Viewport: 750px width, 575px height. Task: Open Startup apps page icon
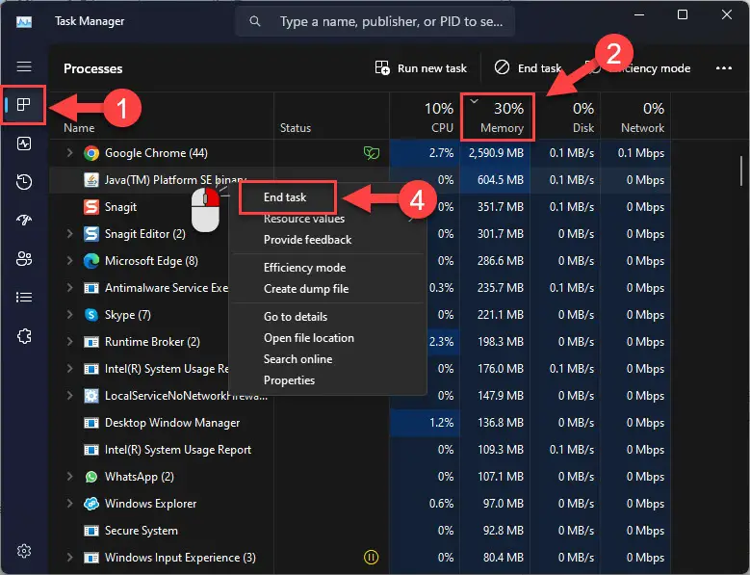tap(24, 221)
